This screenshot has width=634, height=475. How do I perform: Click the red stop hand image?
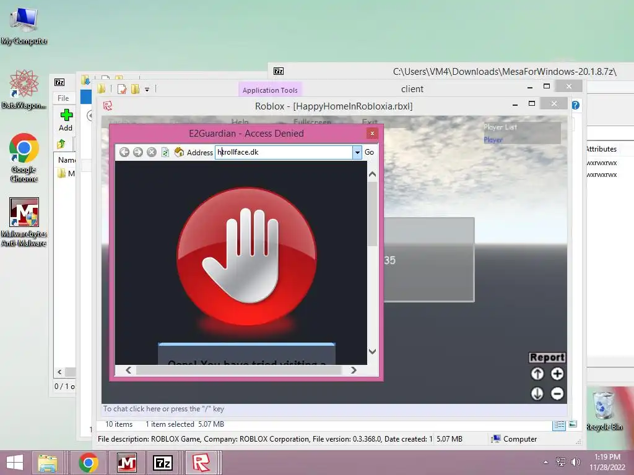click(246, 256)
